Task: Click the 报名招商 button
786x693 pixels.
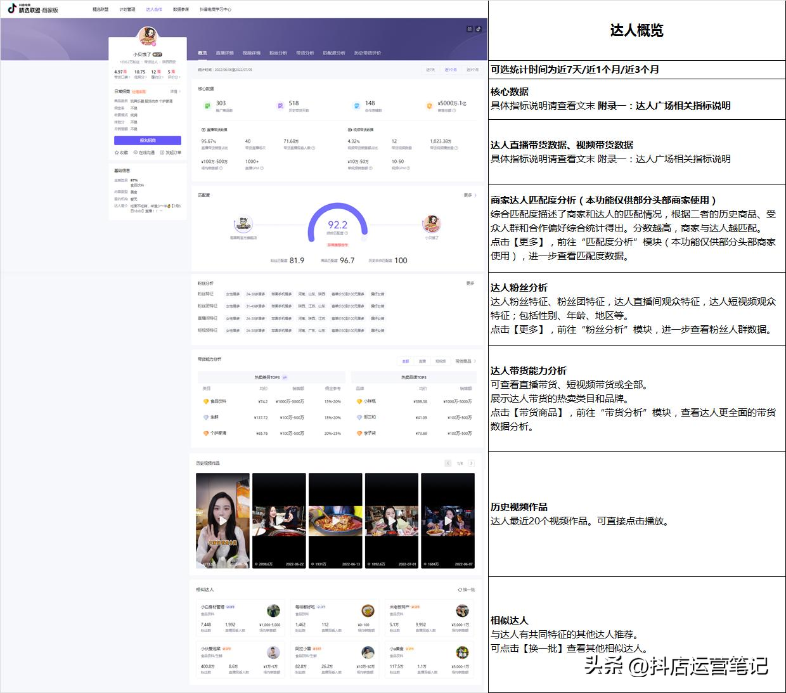Action: tap(148, 141)
